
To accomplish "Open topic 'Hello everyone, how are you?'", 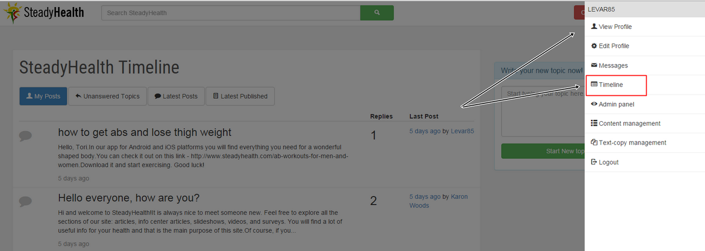I will 129,198.
